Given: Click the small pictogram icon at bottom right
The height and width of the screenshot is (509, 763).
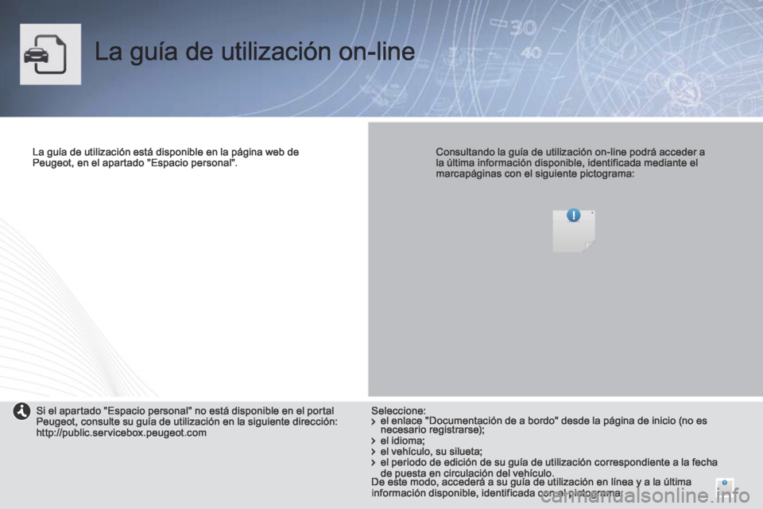Looking at the screenshot, I should coord(724,486).
